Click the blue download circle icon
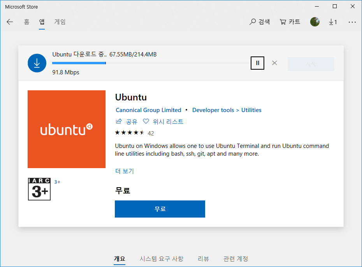362x267 pixels. [37, 63]
